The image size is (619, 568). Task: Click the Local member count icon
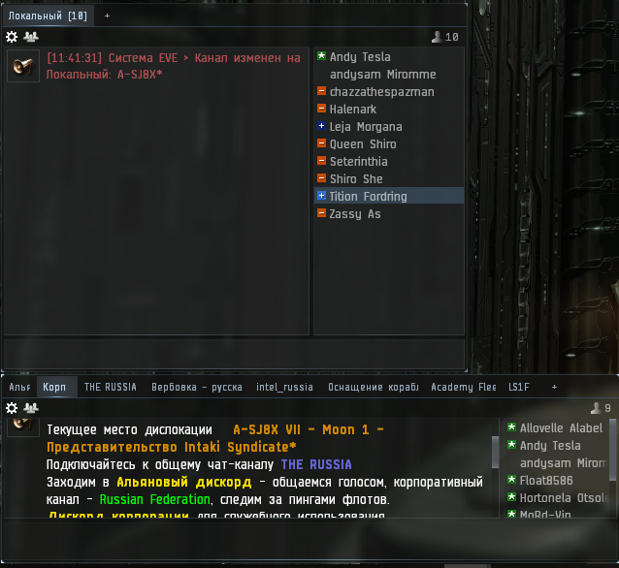[437, 37]
